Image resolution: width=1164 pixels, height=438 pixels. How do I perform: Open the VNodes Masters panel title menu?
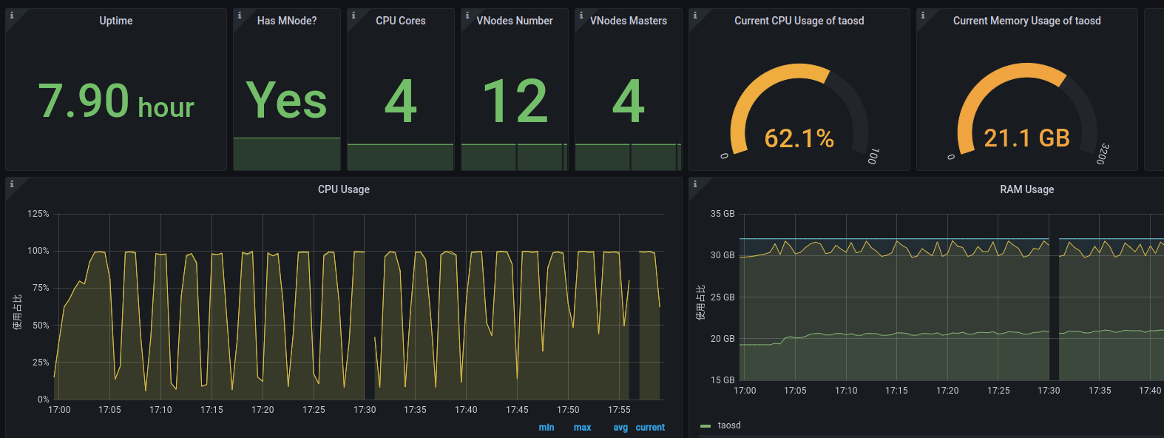[629, 21]
